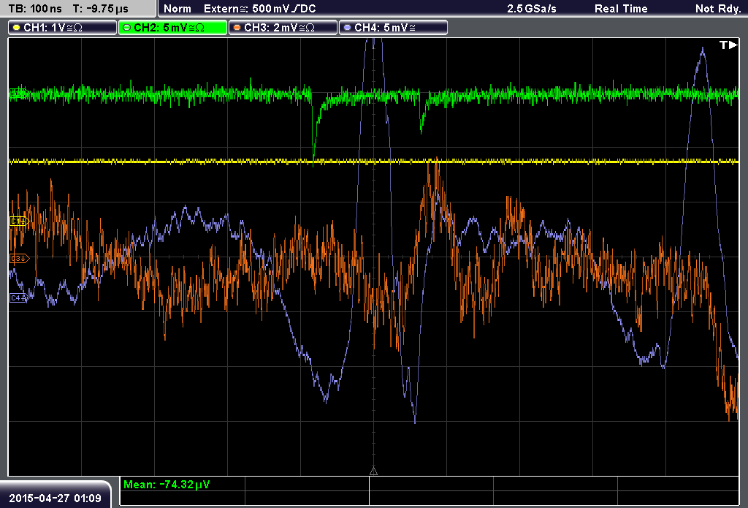Image resolution: width=748 pixels, height=508 pixels.
Task: Click the Mean: -74.32 µV measurement
Action: coord(167,485)
